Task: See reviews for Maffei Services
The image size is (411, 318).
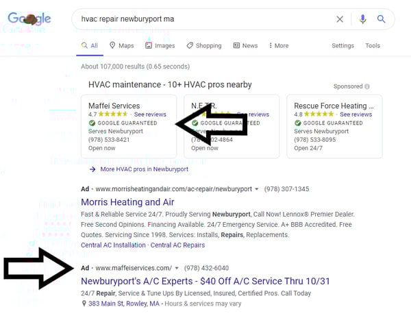Action: [150, 114]
